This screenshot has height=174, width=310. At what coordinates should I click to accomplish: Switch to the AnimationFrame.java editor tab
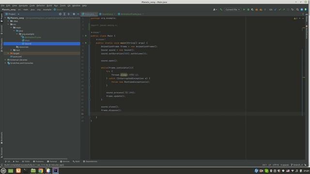tap(131, 14)
